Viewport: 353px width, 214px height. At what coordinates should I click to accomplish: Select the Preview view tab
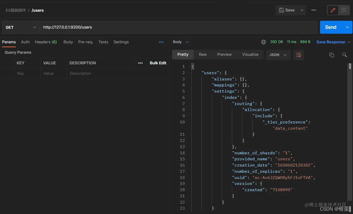(224, 54)
